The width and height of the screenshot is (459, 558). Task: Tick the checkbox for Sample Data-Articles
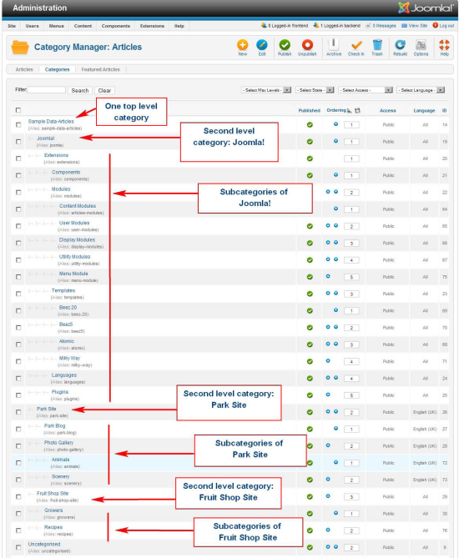[x=18, y=124]
